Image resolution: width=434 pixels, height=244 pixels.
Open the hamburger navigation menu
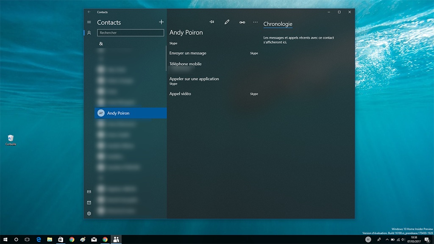[89, 22]
